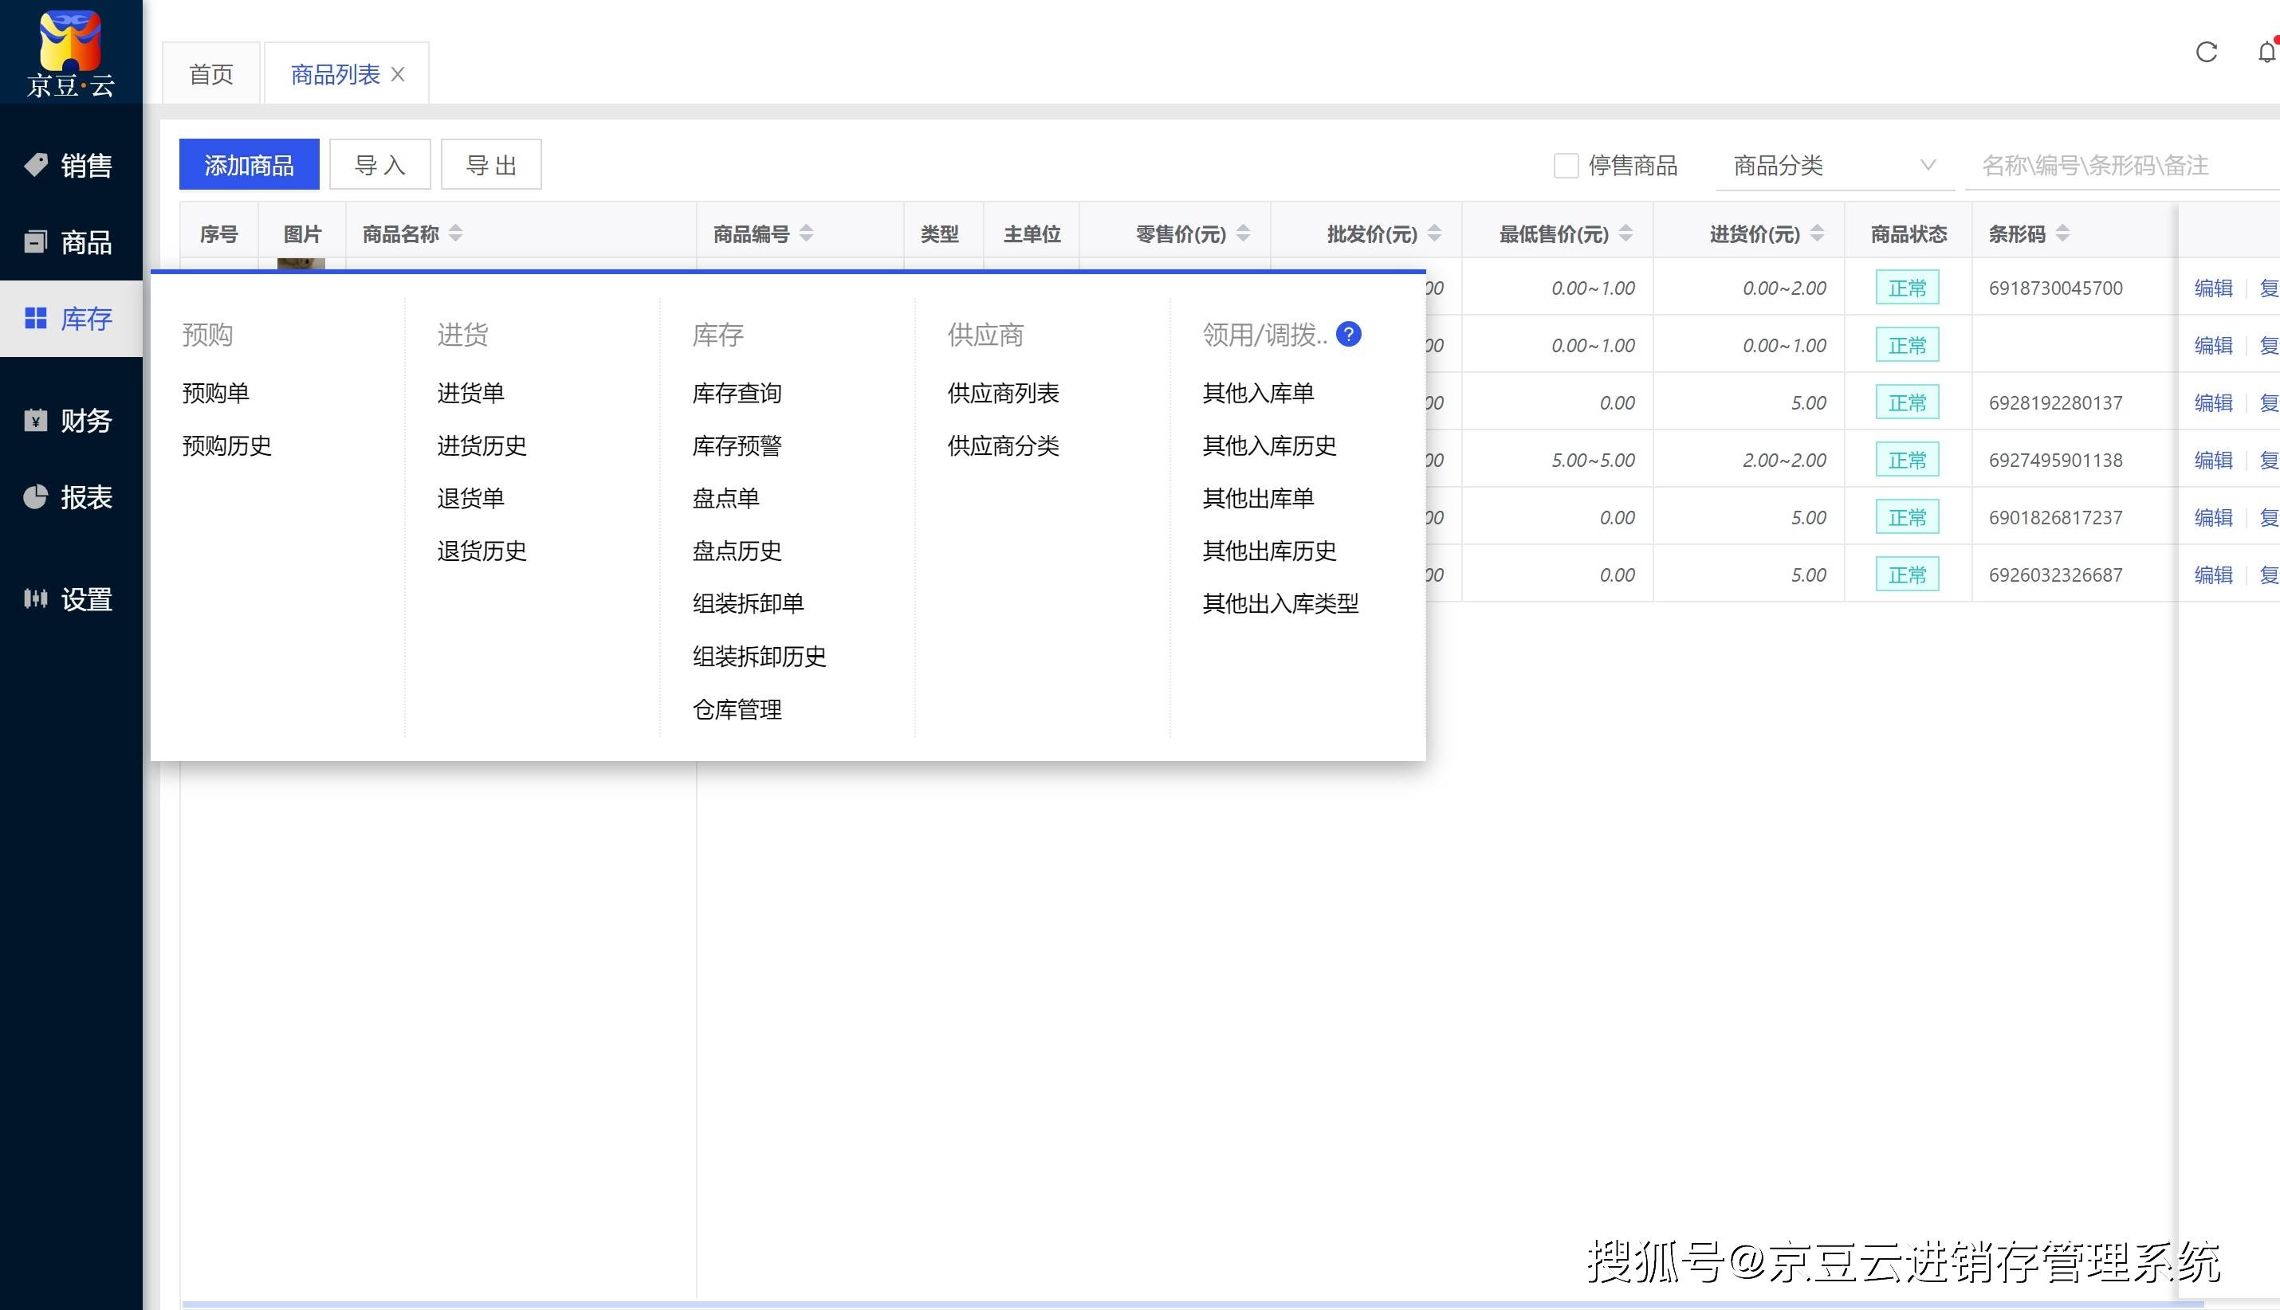Click the 添加商品 button
Viewport: 2280px width, 1310px height.
[x=250, y=165]
